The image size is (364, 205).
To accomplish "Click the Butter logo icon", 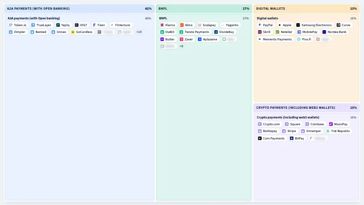I will tap(162, 39).
